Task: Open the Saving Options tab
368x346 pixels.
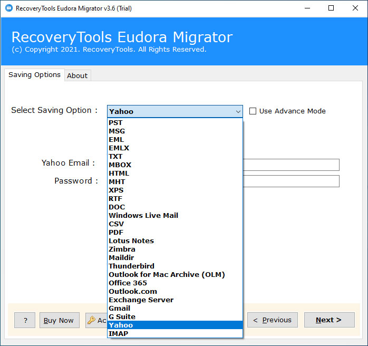Action: tap(34, 75)
